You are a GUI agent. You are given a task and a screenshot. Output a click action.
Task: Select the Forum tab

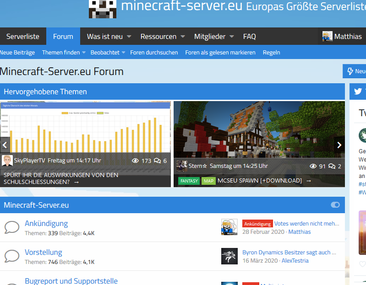pyautogui.click(x=63, y=36)
